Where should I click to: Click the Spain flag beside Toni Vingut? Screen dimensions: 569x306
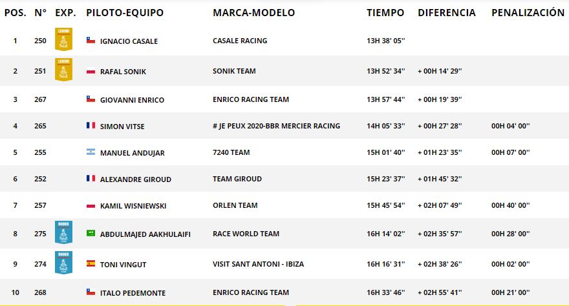(91, 263)
